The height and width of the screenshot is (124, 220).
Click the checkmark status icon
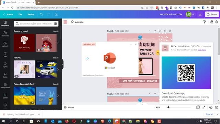coord(211,107)
